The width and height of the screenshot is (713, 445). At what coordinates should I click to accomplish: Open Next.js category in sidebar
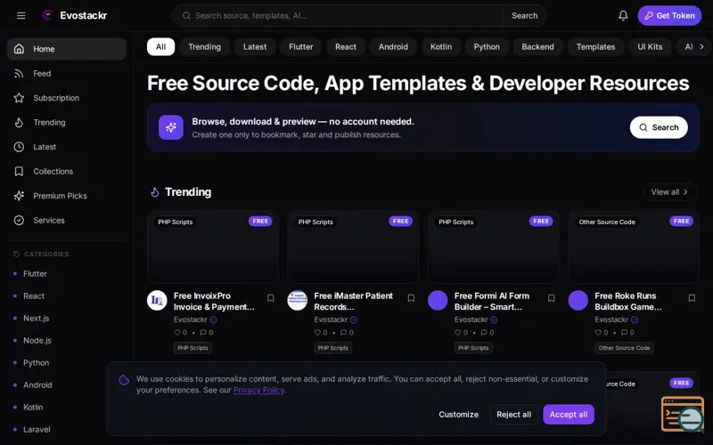pos(36,319)
